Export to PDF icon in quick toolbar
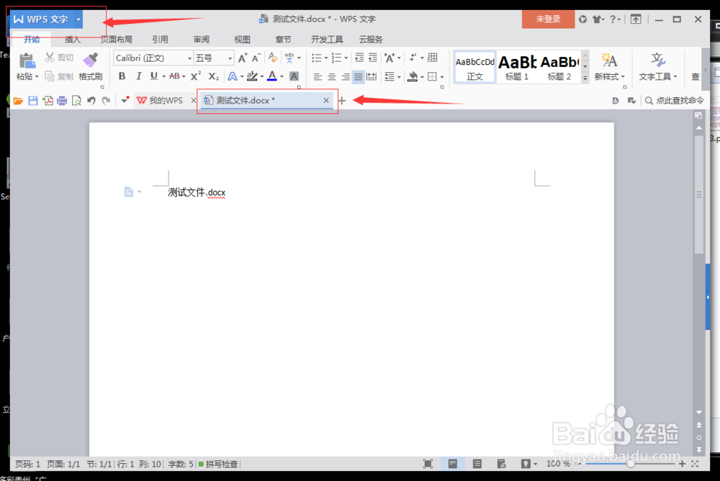Viewport: 720px width, 481px height. click(48, 101)
